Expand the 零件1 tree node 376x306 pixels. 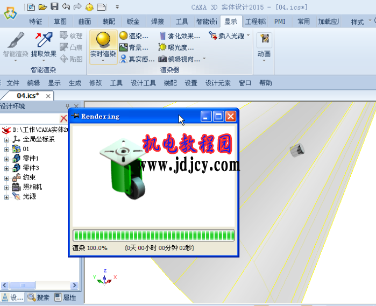tap(6, 159)
